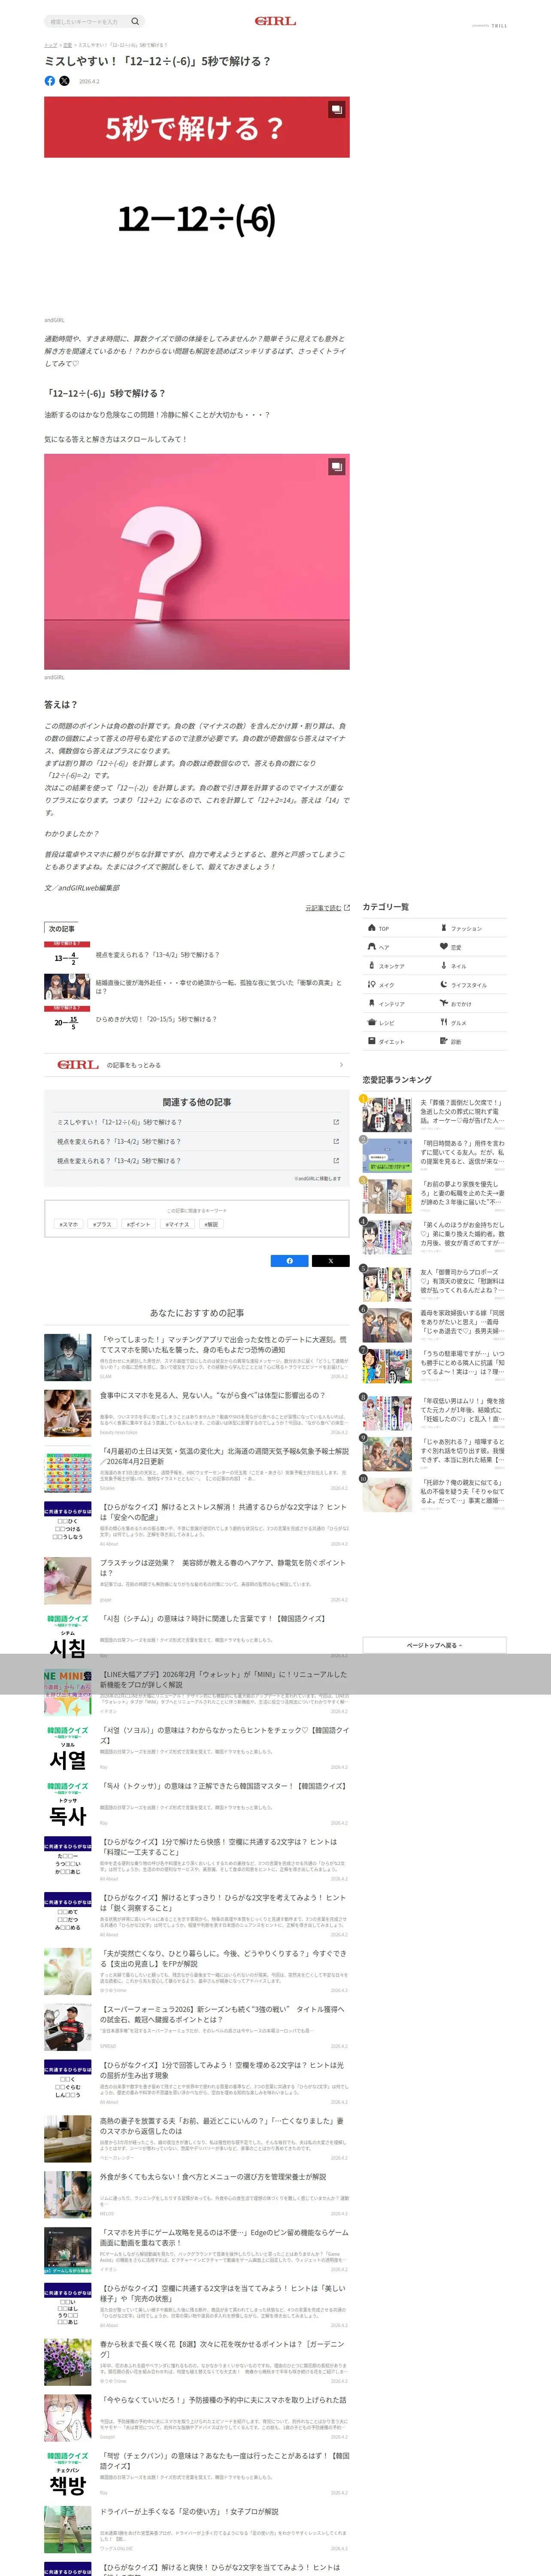
Task: Click thumbnail of プラスチック逆効果 hair care article
Action: pos(68,1581)
